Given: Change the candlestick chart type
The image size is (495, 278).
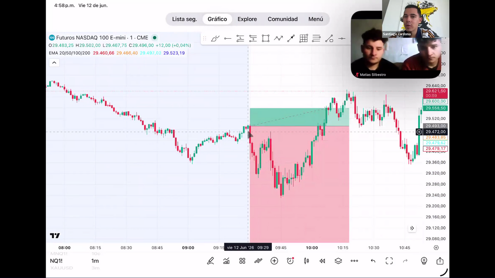Looking at the screenshot, I should [306, 261].
